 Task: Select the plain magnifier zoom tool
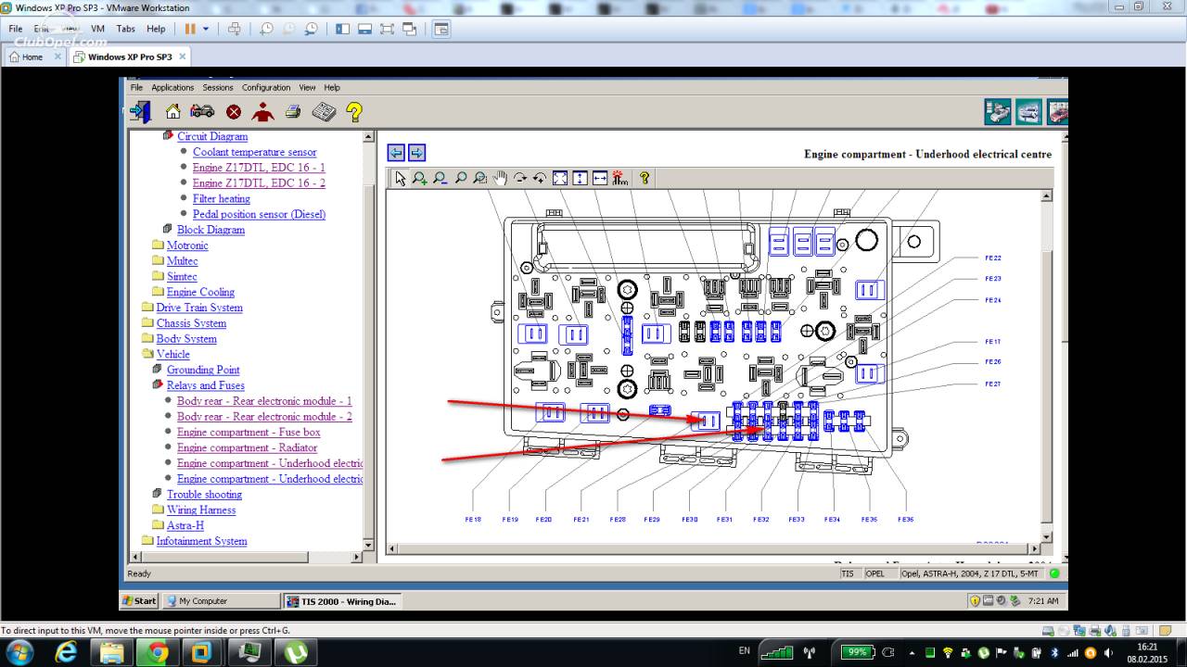(x=460, y=178)
